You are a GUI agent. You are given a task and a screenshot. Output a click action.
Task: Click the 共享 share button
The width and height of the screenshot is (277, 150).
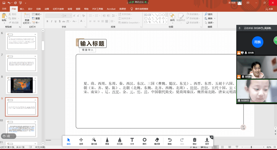point(269,9)
